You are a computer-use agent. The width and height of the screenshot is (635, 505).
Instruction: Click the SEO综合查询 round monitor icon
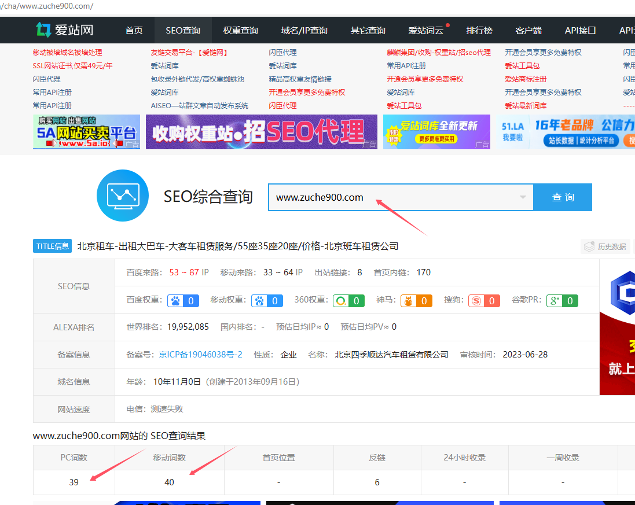pos(123,196)
